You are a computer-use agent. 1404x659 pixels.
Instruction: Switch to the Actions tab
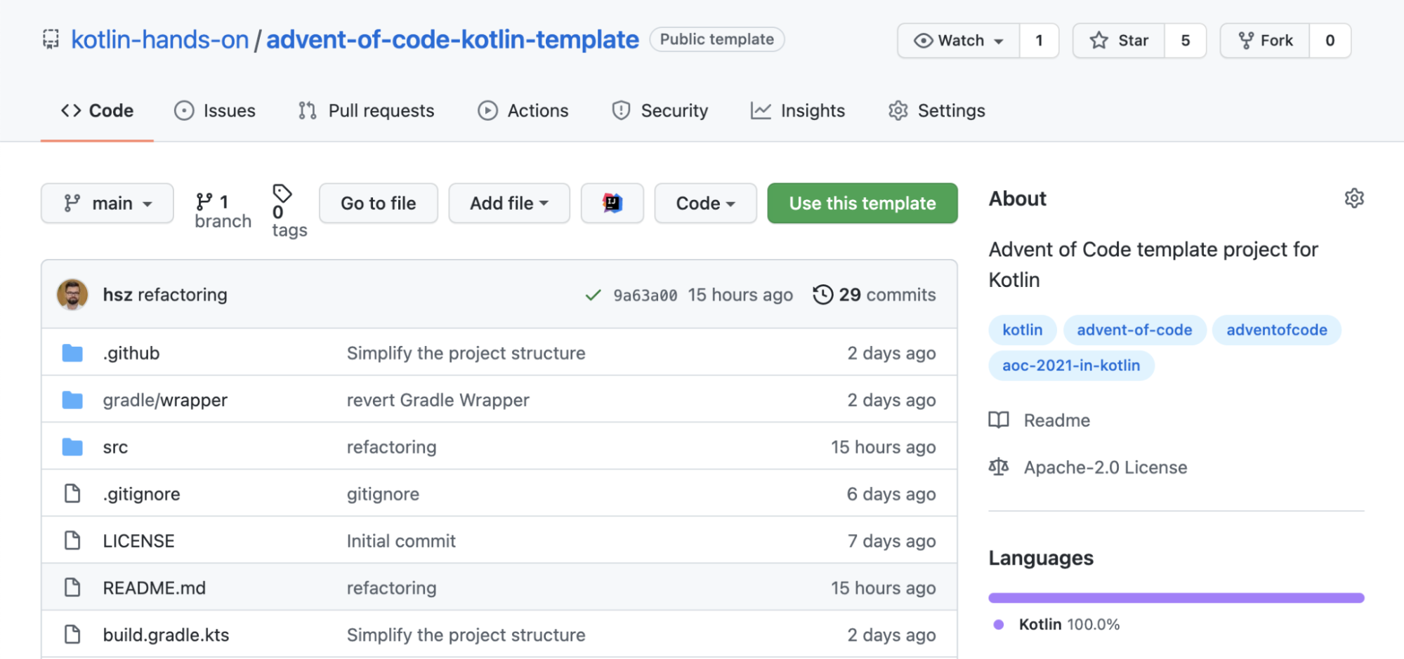523,111
